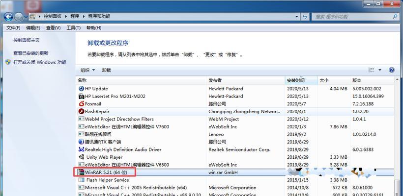This screenshot has width=403, height=196.
Task: Click version 15.0.16064.399 cell
Action: pyautogui.click(x=368, y=97)
